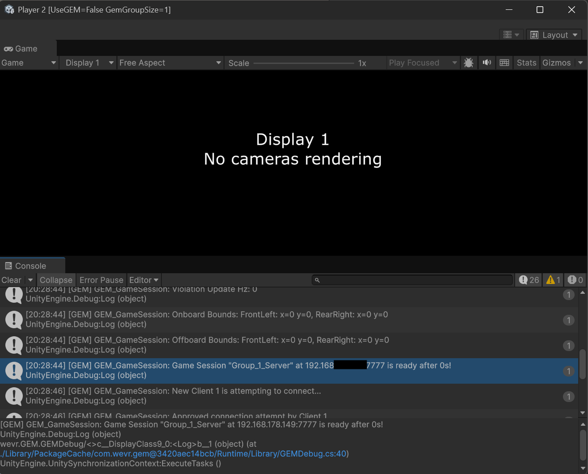Open the Free Aspect dropdown
588x474 pixels.
tap(170, 63)
